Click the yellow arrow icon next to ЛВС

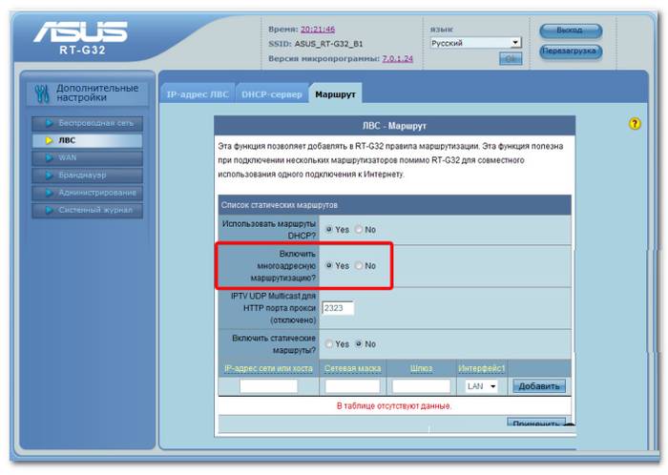(49, 140)
